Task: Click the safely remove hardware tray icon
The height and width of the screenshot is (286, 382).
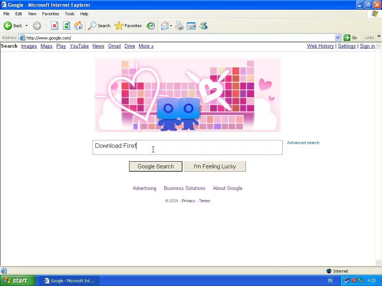Action: 361,281
